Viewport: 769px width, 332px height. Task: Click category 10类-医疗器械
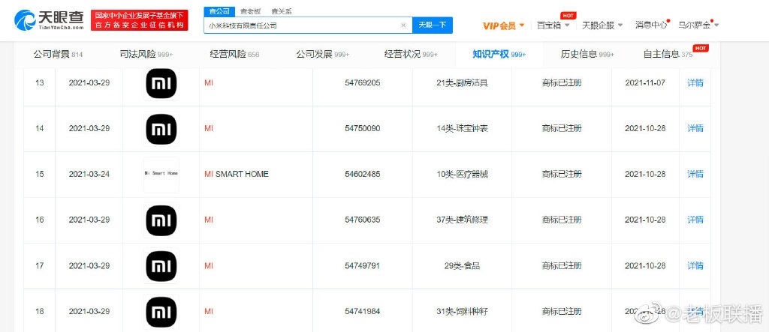coord(462,174)
